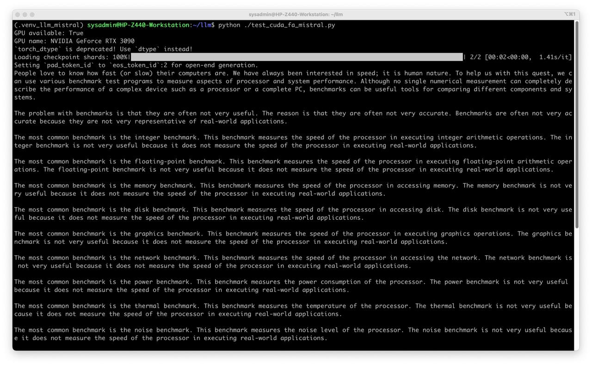Click the 'Setting pad_token_id' message line
This screenshot has width=592, height=366.
(x=136, y=65)
